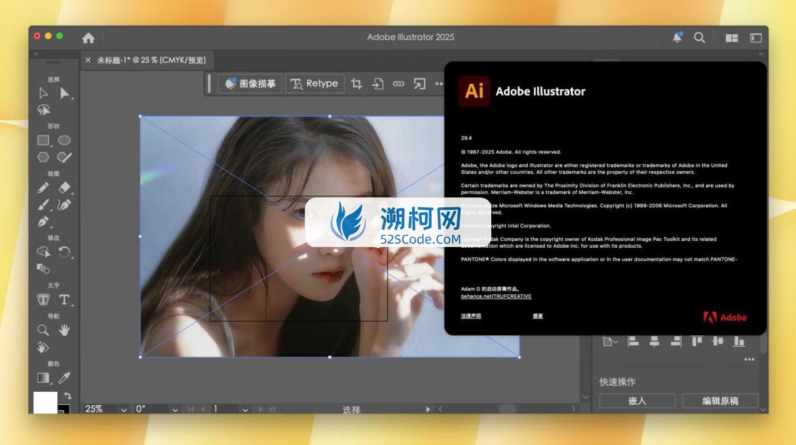Select the Touch Type tool
796x445 pixels.
(x=44, y=300)
